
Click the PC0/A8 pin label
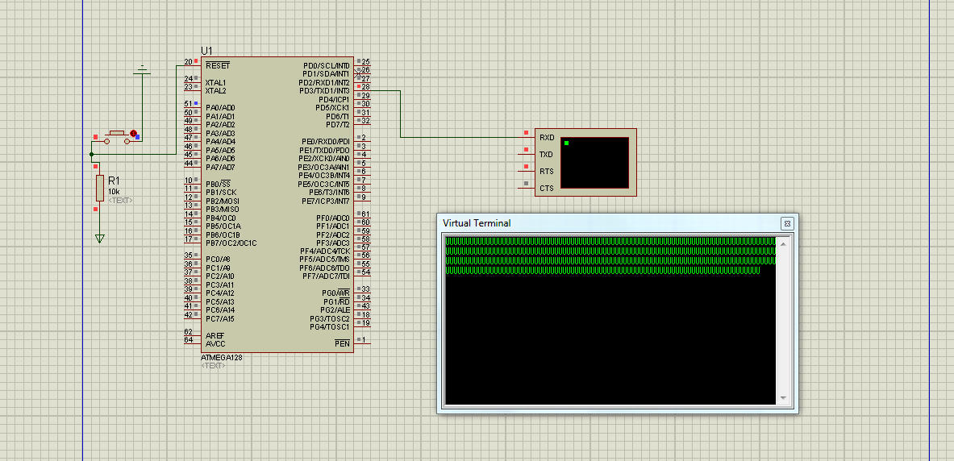click(217, 260)
